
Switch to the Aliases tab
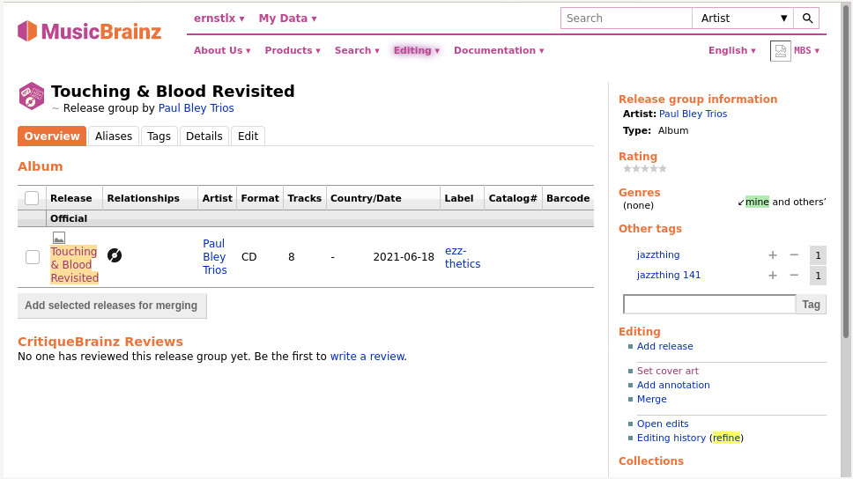114,136
